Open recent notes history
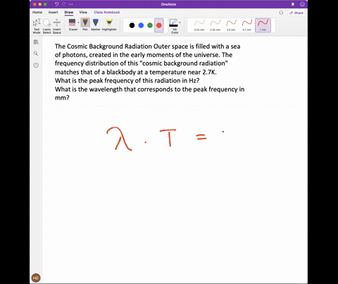338x284 pixels. [36, 65]
